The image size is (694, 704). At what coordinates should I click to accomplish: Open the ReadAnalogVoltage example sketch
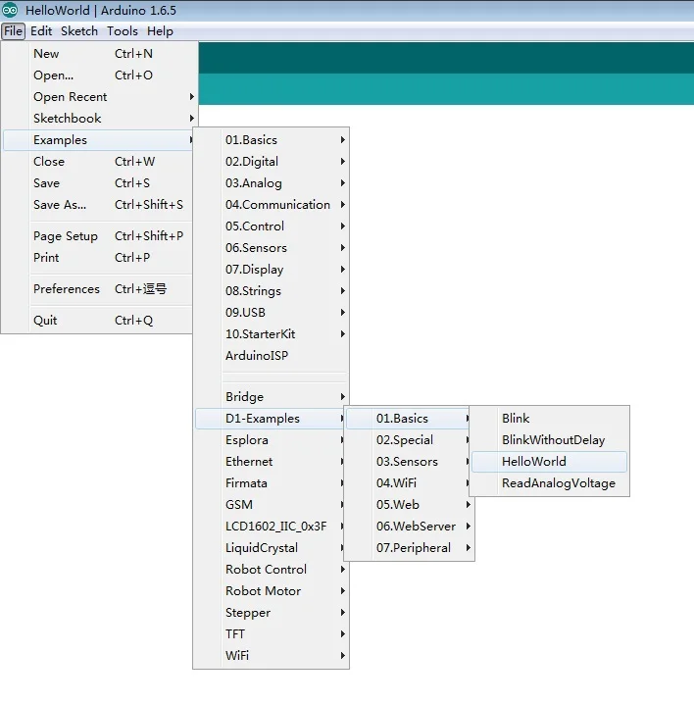click(x=550, y=482)
